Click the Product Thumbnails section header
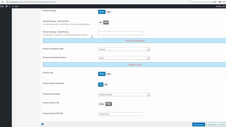 [134, 41]
